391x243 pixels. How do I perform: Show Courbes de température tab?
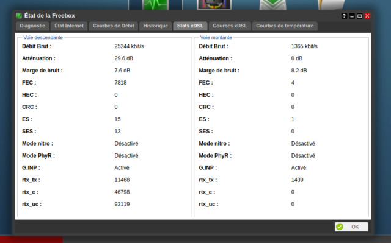pos(285,26)
